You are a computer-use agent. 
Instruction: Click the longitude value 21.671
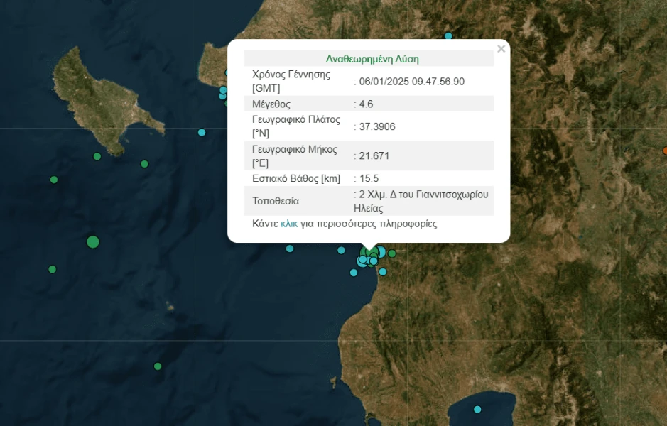tap(374, 156)
